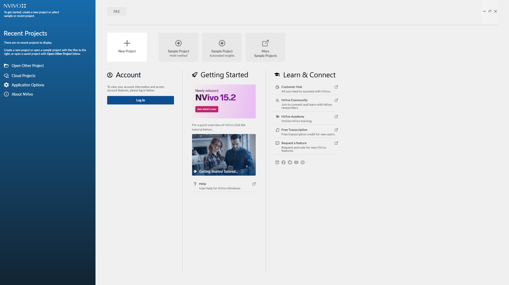Open About NVivo

coord(22,94)
